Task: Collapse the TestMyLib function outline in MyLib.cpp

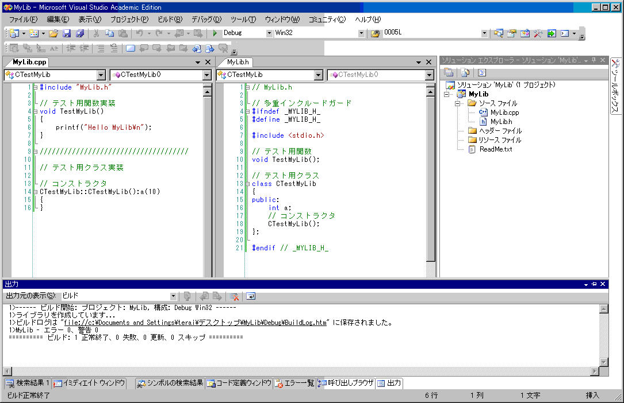Action: coord(35,112)
